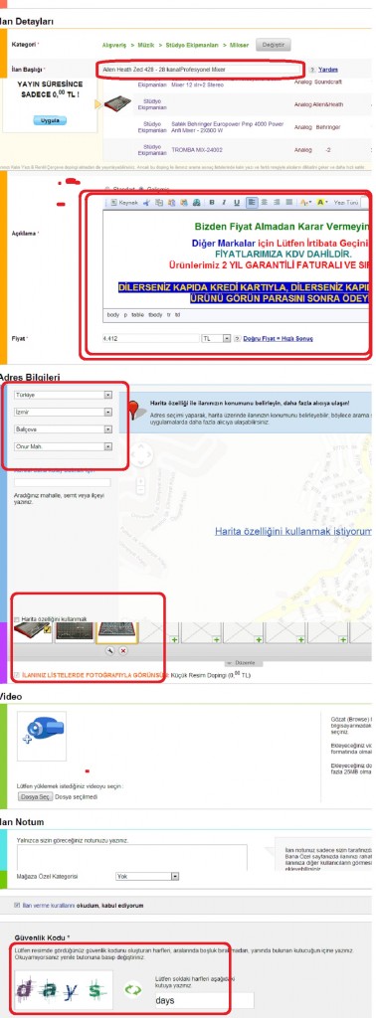Apply underline in the description editor
The image size is (376, 1018).
237,203
